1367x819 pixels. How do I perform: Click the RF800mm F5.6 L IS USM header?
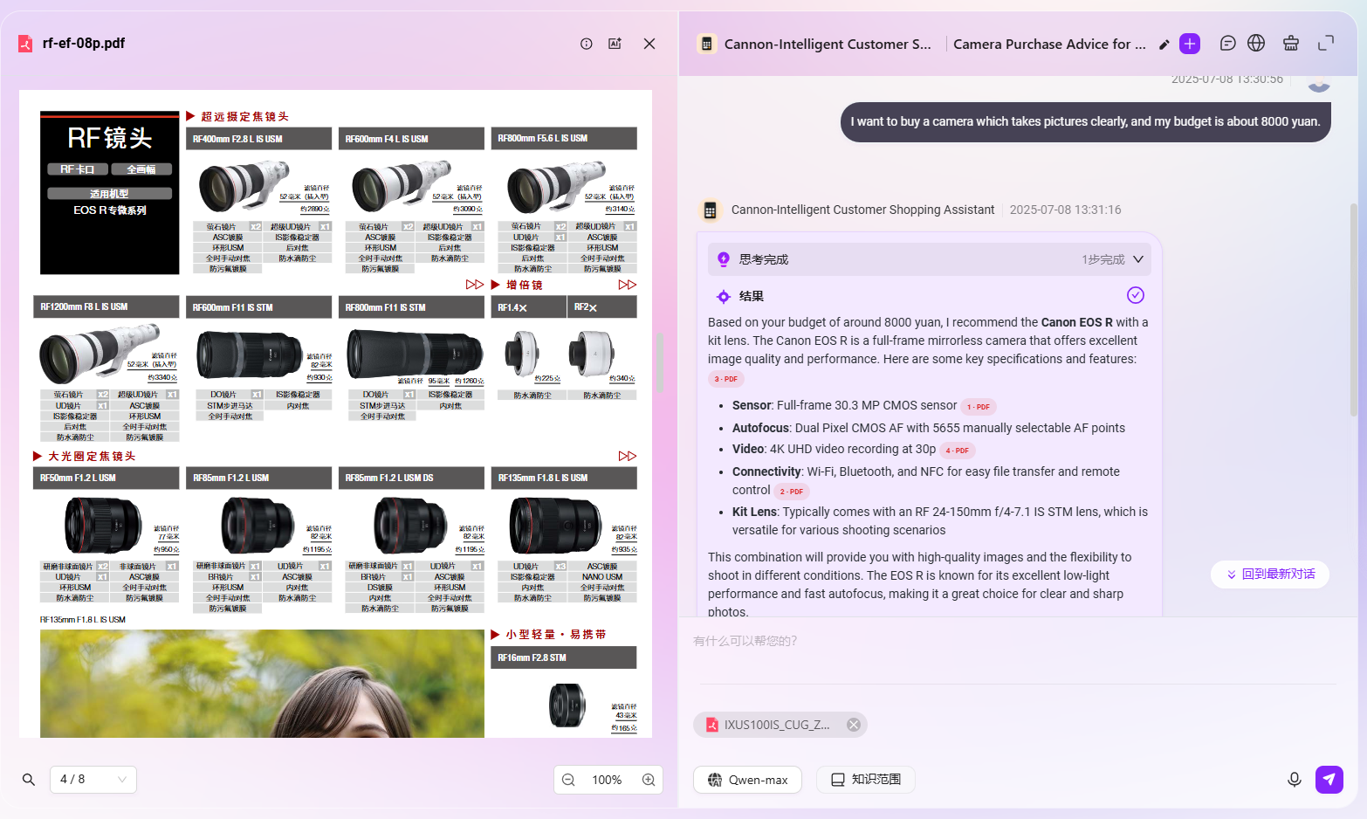564,139
